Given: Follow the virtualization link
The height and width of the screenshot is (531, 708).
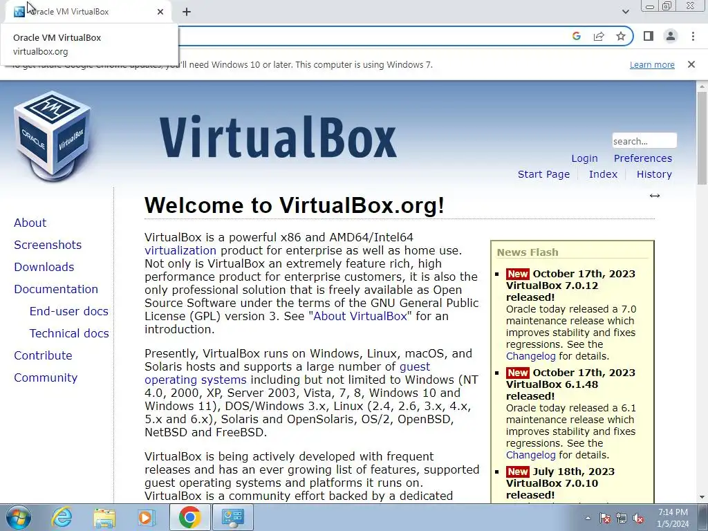Looking at the screenshot, I should pyautogui.click(x=180, y=250).
